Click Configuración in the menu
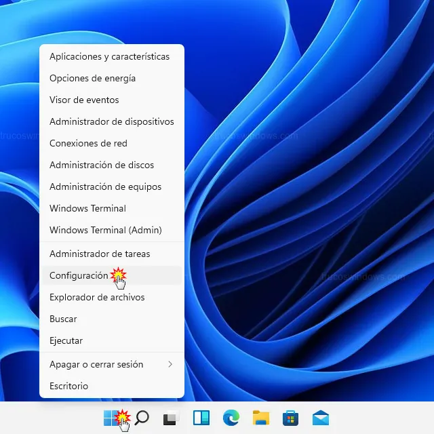The width and height of the screenshot is (434, 434). (x=79, y=275)
